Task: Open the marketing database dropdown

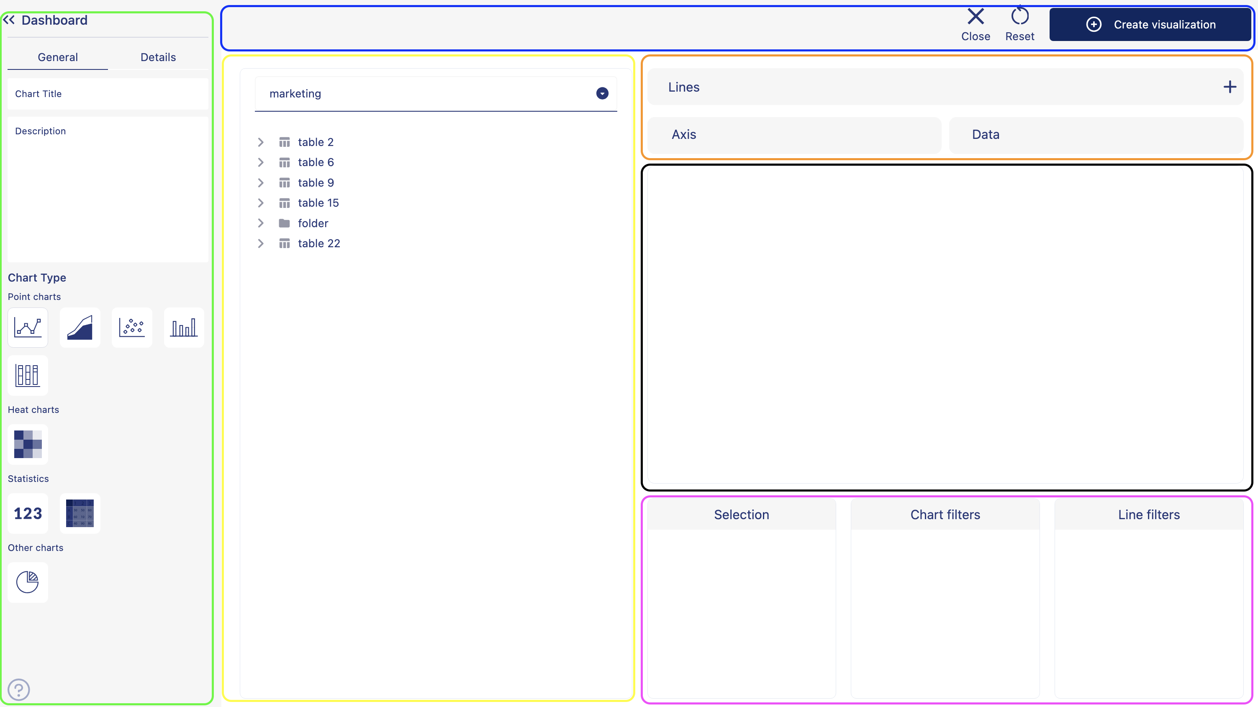Action: pyautogui.click(x=602, y=93)
